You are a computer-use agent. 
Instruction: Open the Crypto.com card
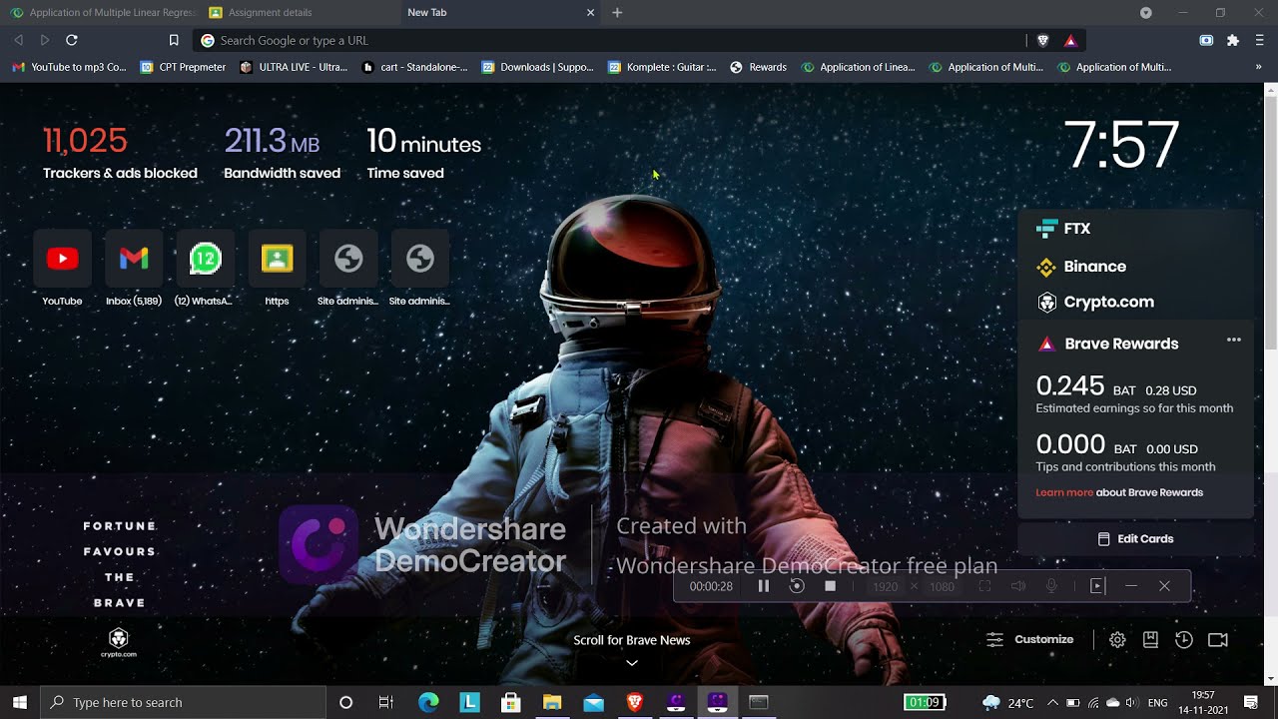pos(1135,302)
